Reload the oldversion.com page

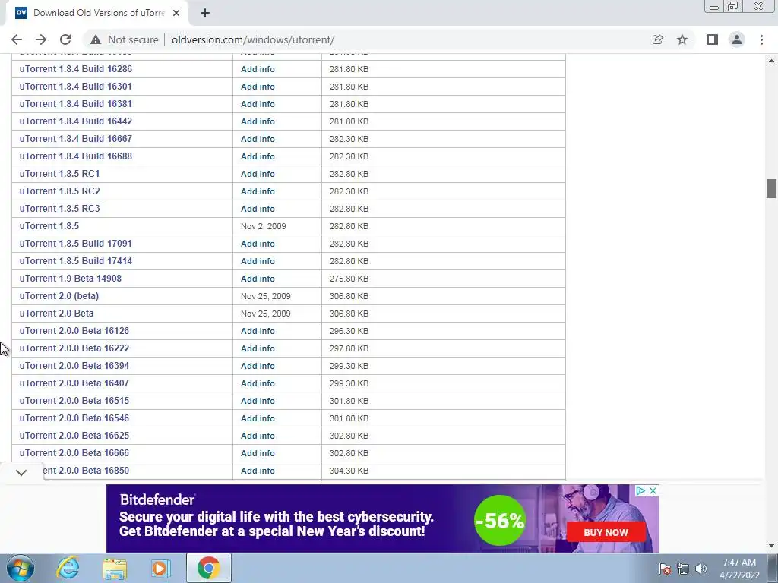point(65,39)
